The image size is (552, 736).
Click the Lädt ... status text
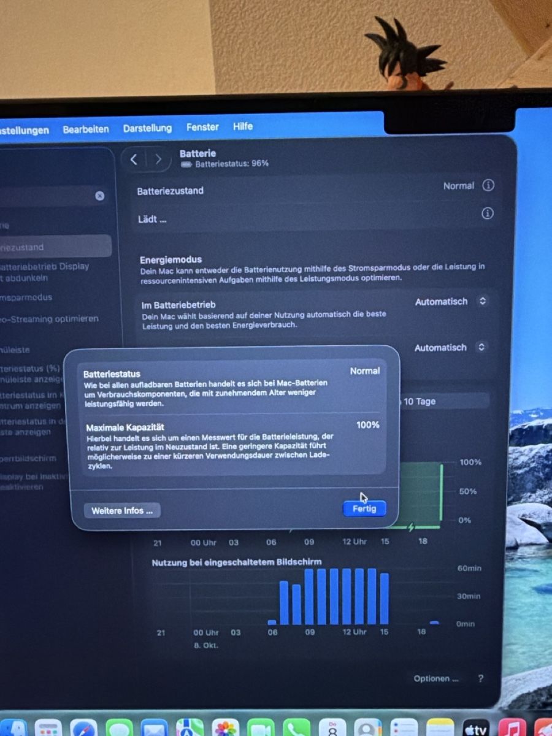pos(152,219)
